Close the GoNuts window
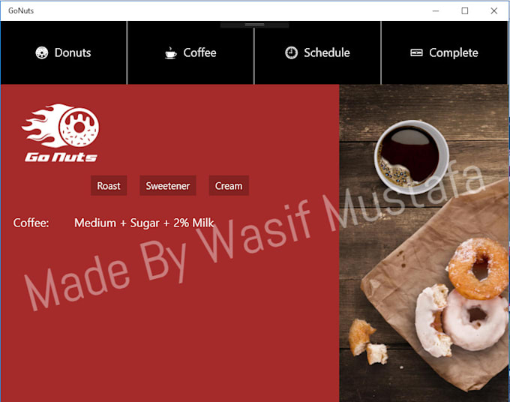510x402 pixels. [x=493, y=10]
